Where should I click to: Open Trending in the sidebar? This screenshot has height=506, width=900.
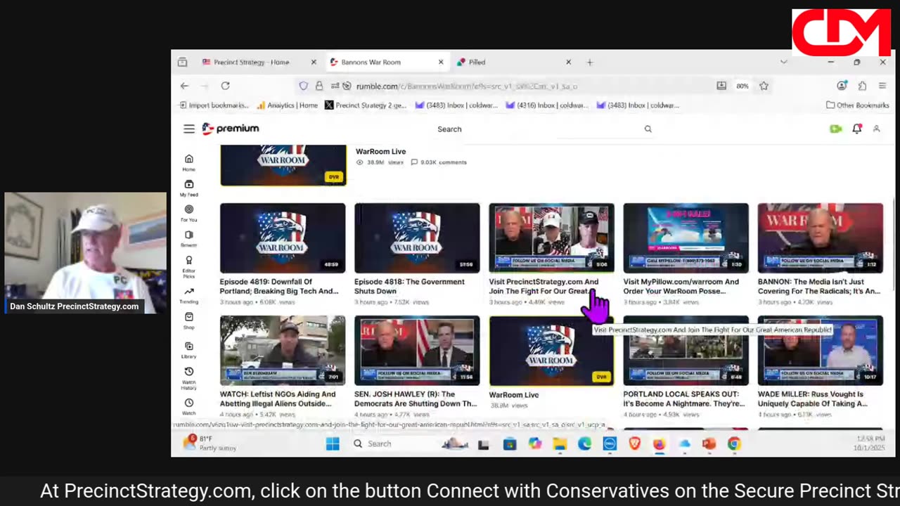click(x=189, y=295)
